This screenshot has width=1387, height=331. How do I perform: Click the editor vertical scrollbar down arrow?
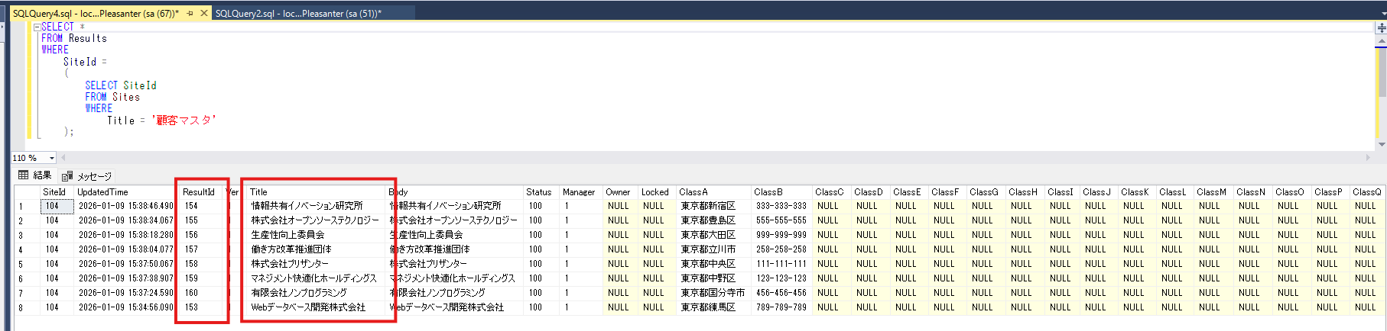coord(1382,144)
